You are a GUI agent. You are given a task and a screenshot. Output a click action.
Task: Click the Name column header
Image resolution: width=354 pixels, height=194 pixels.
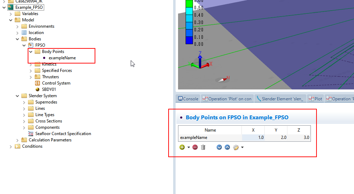point(210,130)
